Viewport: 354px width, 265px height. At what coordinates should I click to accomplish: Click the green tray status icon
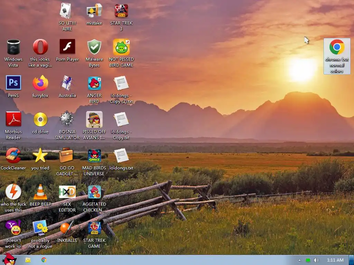coord(308,260)
